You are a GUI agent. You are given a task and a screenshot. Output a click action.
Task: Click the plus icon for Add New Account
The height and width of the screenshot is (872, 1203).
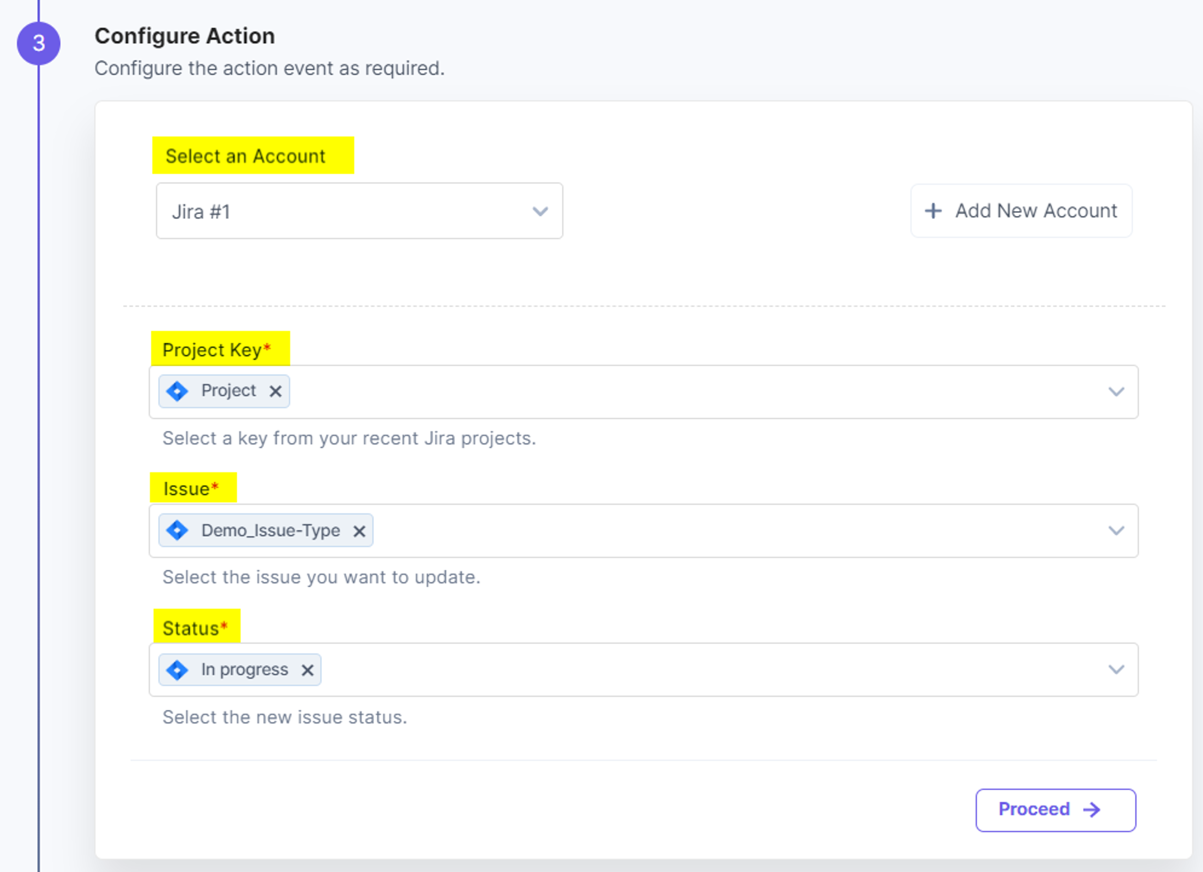[933, 211]
